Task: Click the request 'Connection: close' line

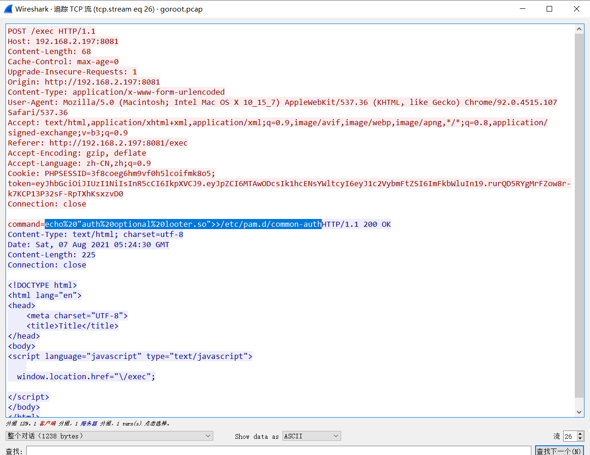Action: (x=47, y=204)
